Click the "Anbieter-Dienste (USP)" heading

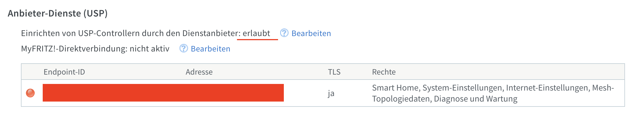[58, 13]
